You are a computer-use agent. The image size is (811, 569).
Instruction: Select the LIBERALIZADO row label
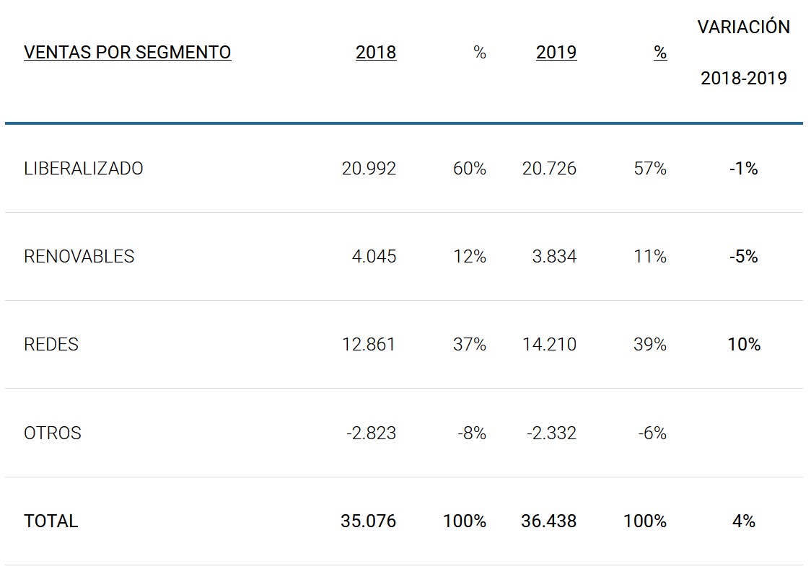(x=84, y=169)
